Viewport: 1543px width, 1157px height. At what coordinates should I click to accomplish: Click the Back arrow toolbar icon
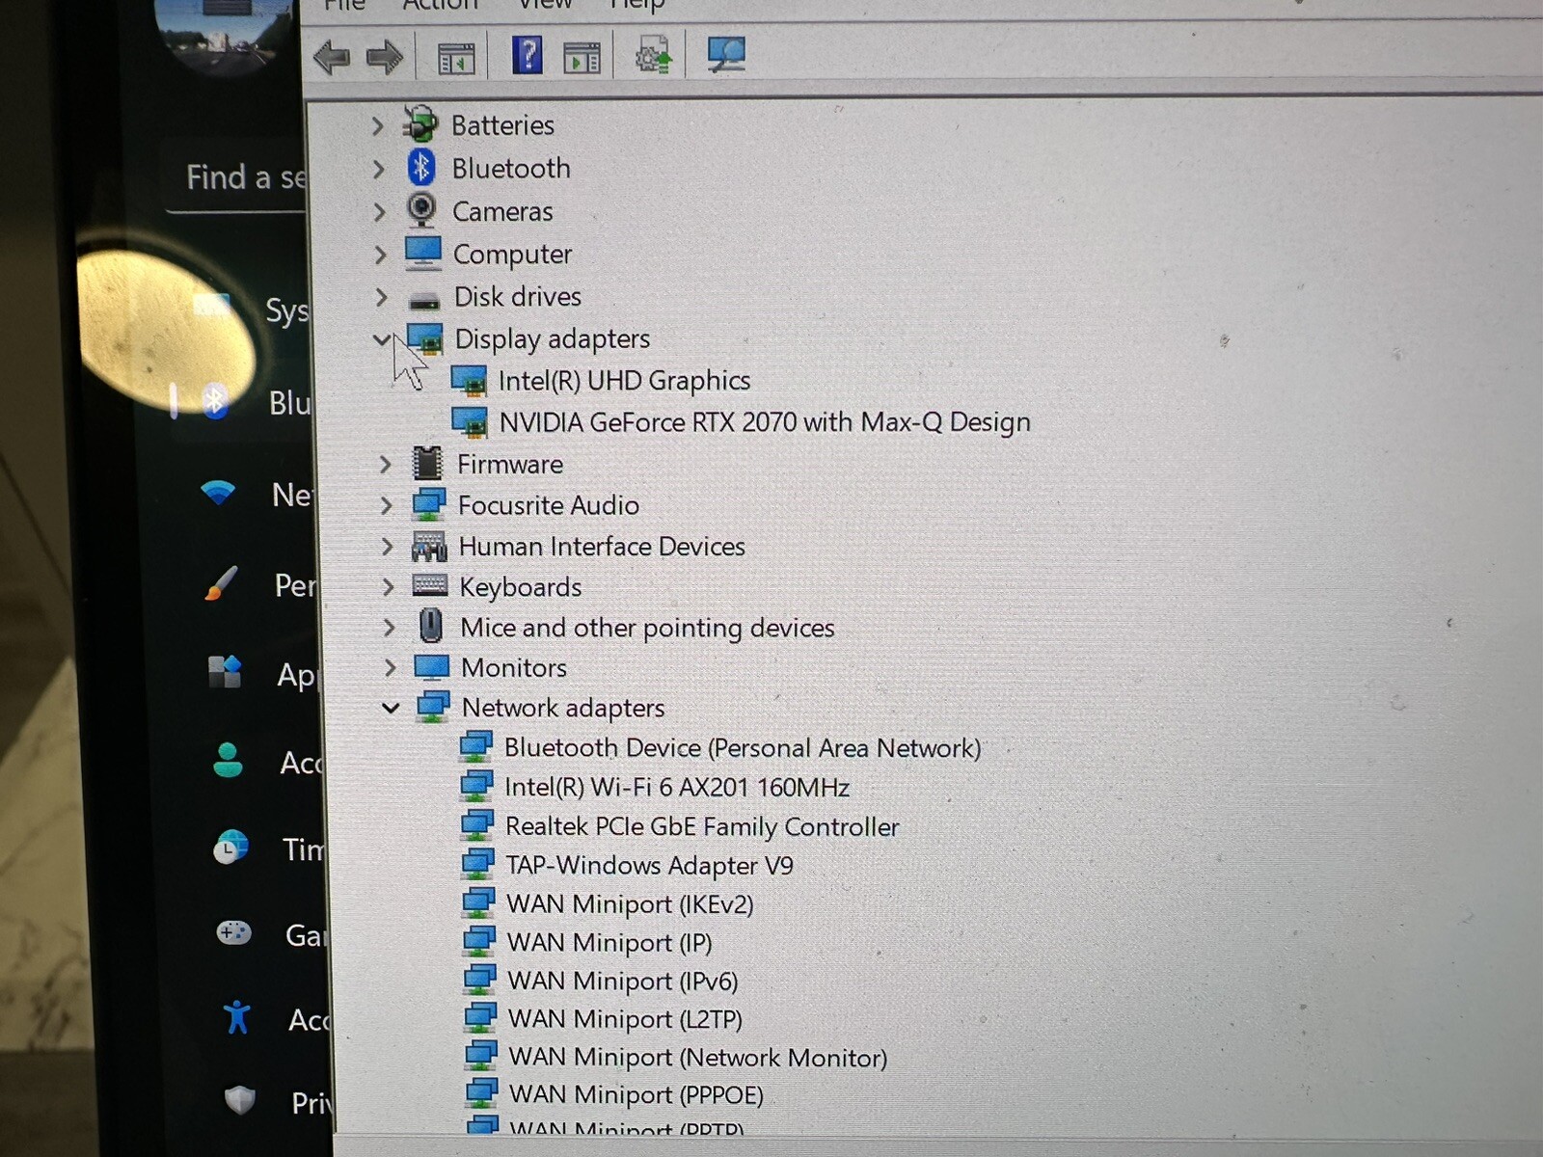[x=332, y=57]
